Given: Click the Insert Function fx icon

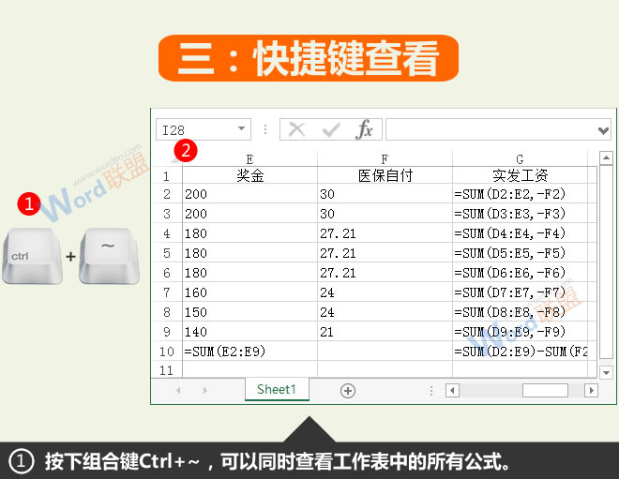Looking at the screenshot, I should [364, 130].
